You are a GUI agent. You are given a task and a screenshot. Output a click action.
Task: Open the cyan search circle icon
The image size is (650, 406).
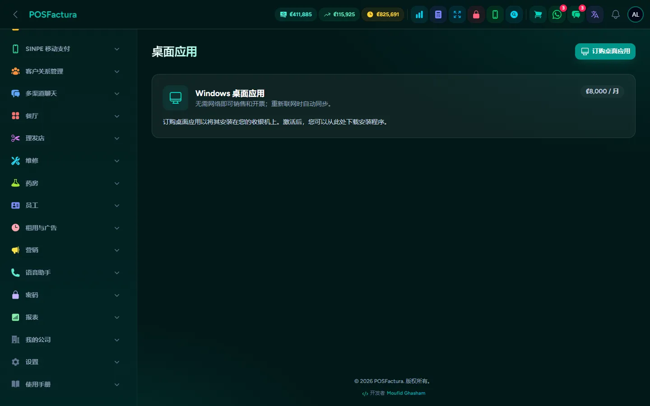click(x=514, y=14)
